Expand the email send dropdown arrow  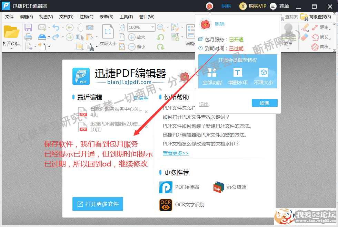pyautogui.click(x=49, y=27)
